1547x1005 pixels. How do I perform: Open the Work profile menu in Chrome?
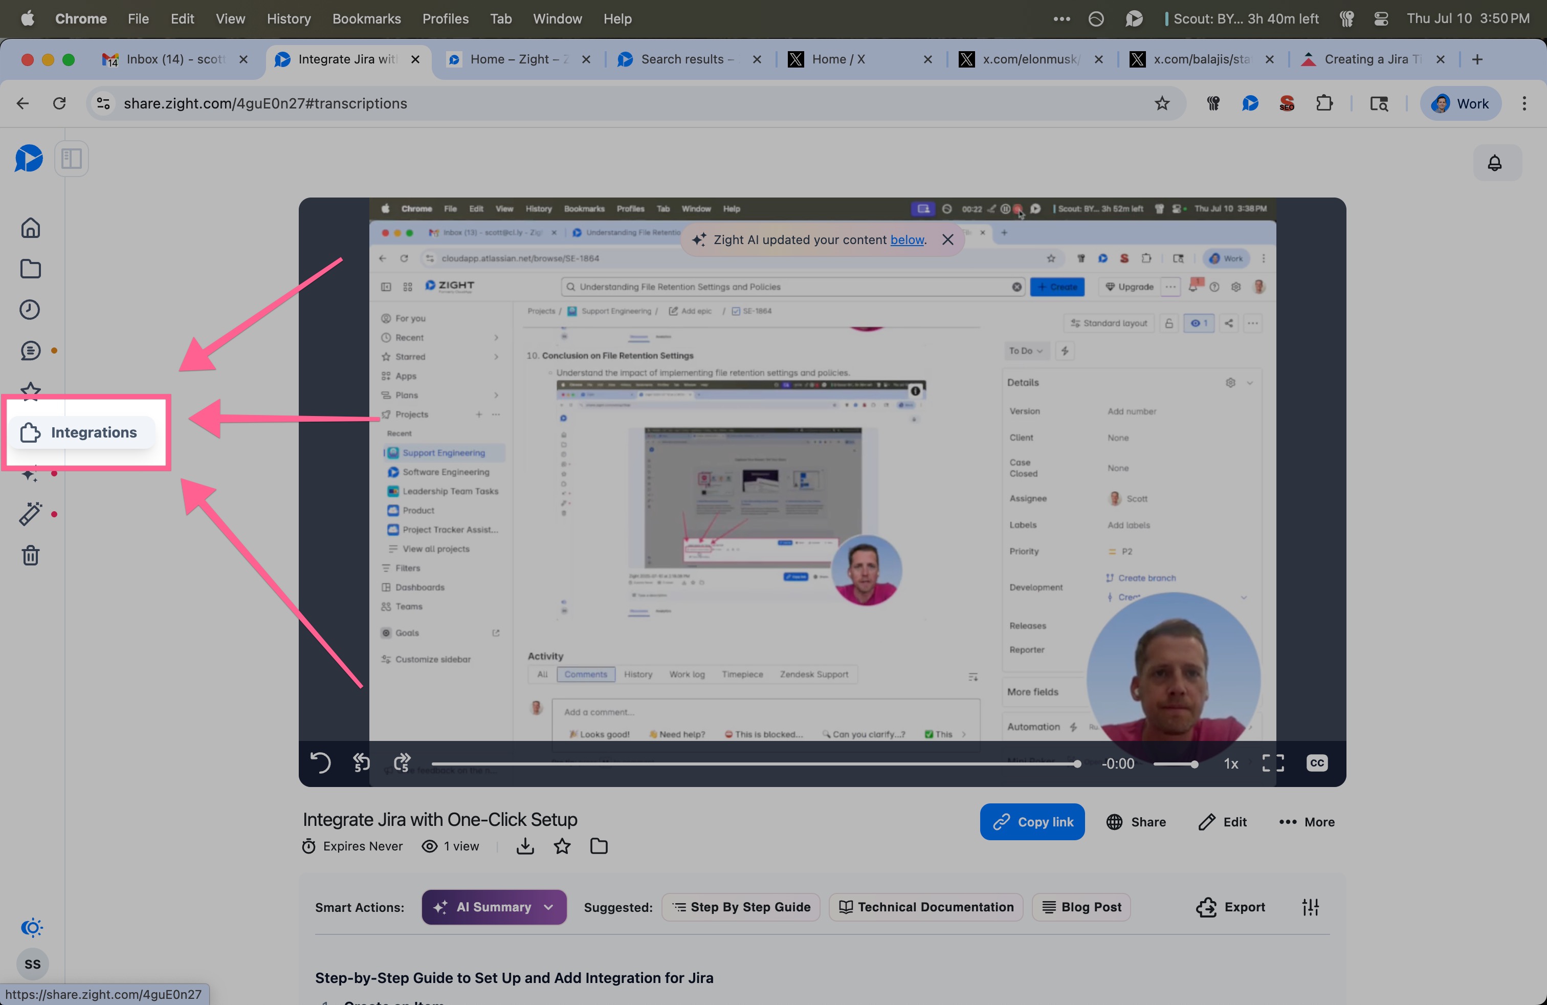tap(1461, 103)
